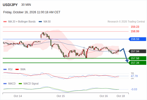Click the MACD Signal green legend swatch
147x100 pixels.
(20, 84)
